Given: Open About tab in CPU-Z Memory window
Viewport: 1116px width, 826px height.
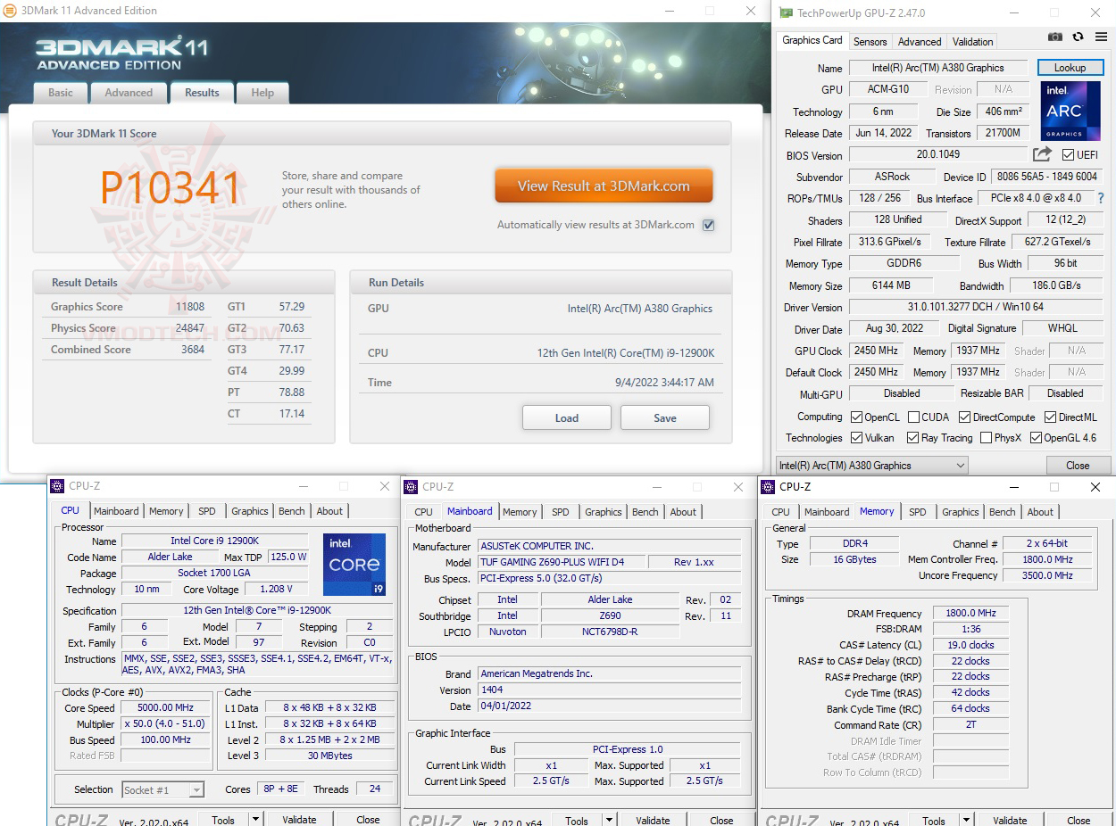Looking at the screenshot, I should point(1040,512).
